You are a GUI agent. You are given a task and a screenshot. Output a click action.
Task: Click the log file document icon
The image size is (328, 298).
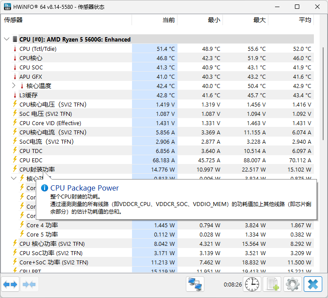tap(272, 284)
